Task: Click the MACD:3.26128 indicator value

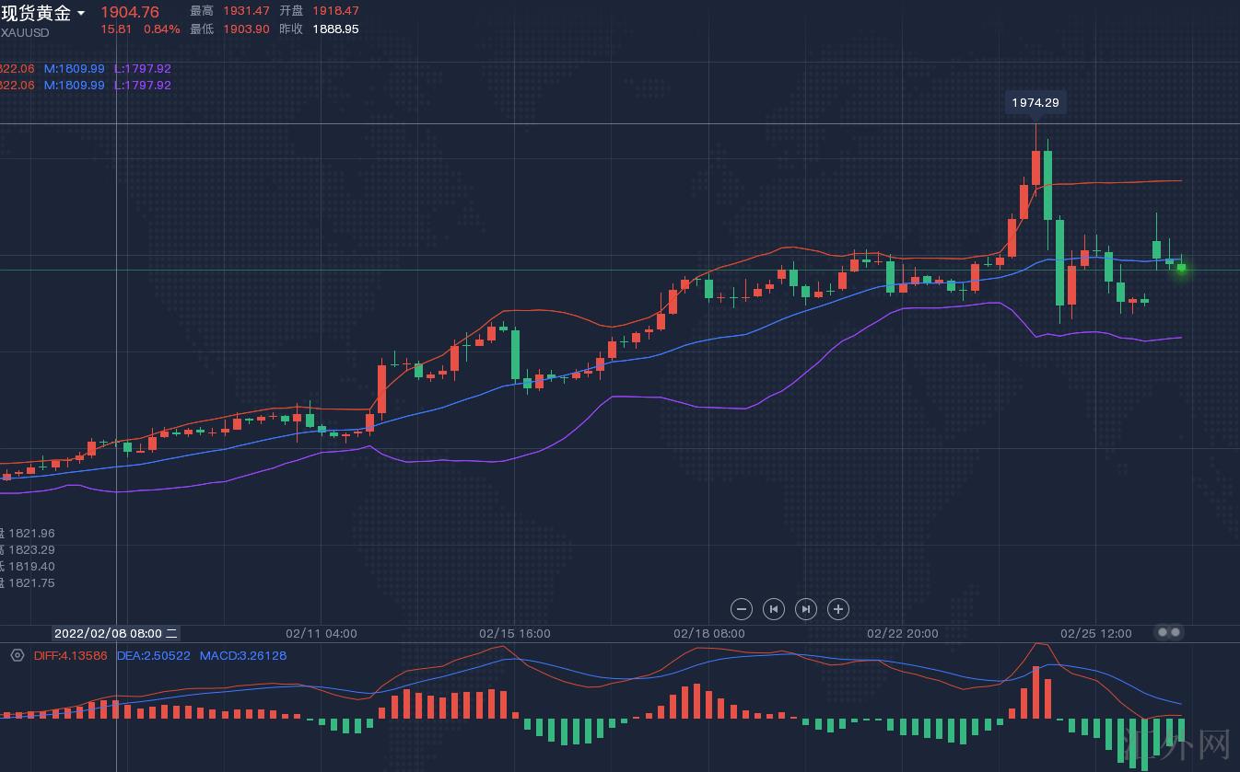Action: [243, 656]
